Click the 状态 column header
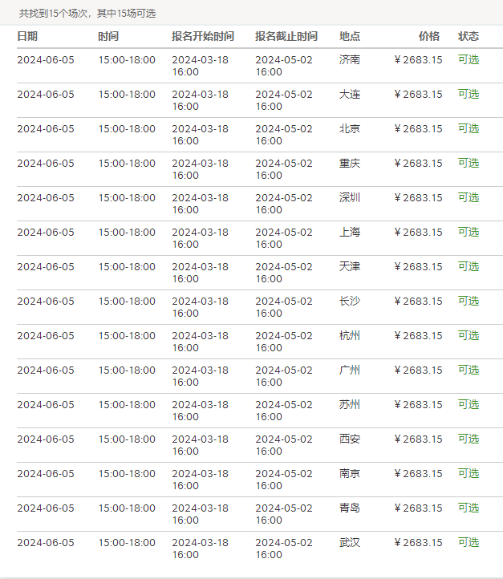 point(469,36)
